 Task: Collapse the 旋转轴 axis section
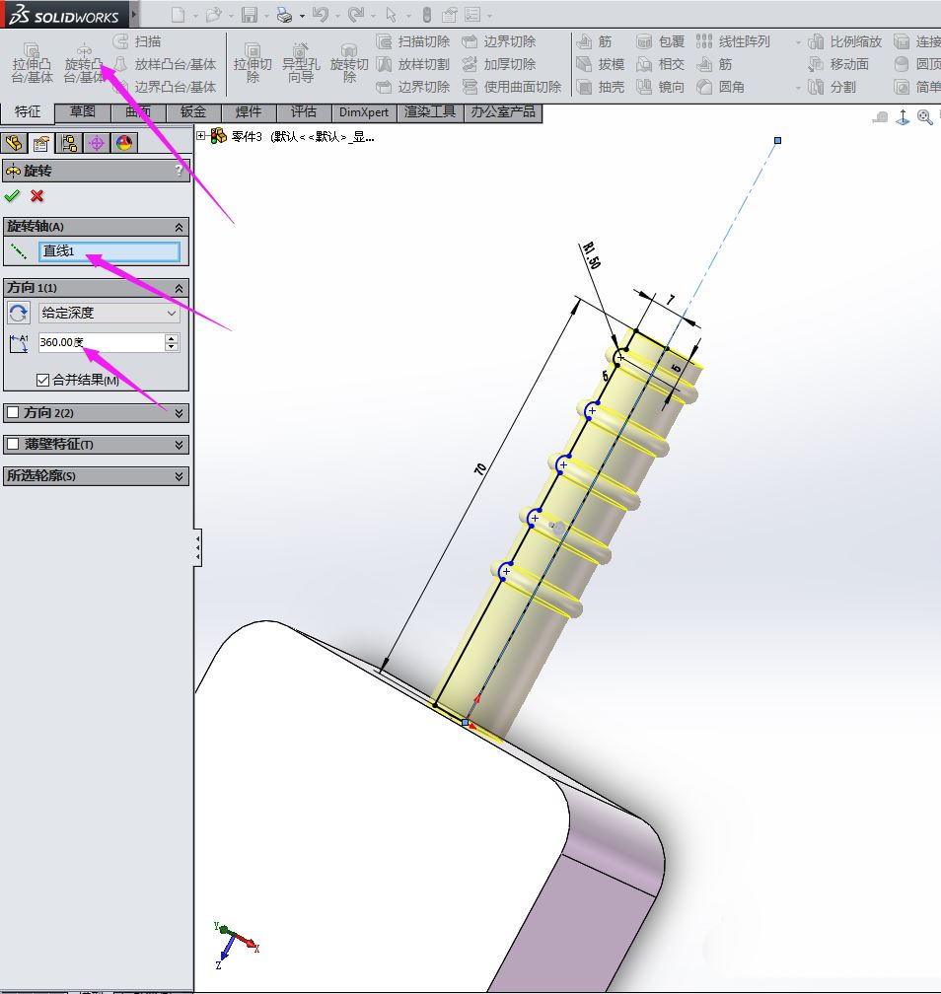pos(179,226)
